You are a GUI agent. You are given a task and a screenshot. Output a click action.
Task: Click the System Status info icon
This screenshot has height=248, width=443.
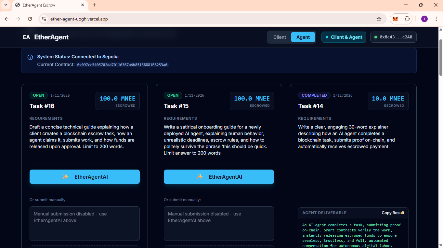tap(30, 57)
